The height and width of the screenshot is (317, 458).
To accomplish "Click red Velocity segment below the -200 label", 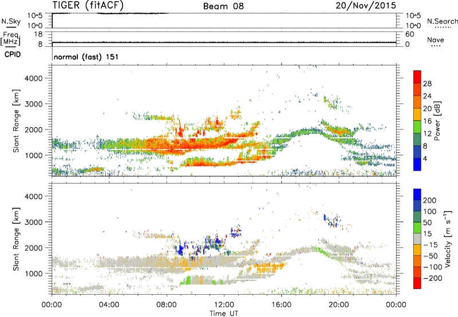I will (x=417, y=283).
